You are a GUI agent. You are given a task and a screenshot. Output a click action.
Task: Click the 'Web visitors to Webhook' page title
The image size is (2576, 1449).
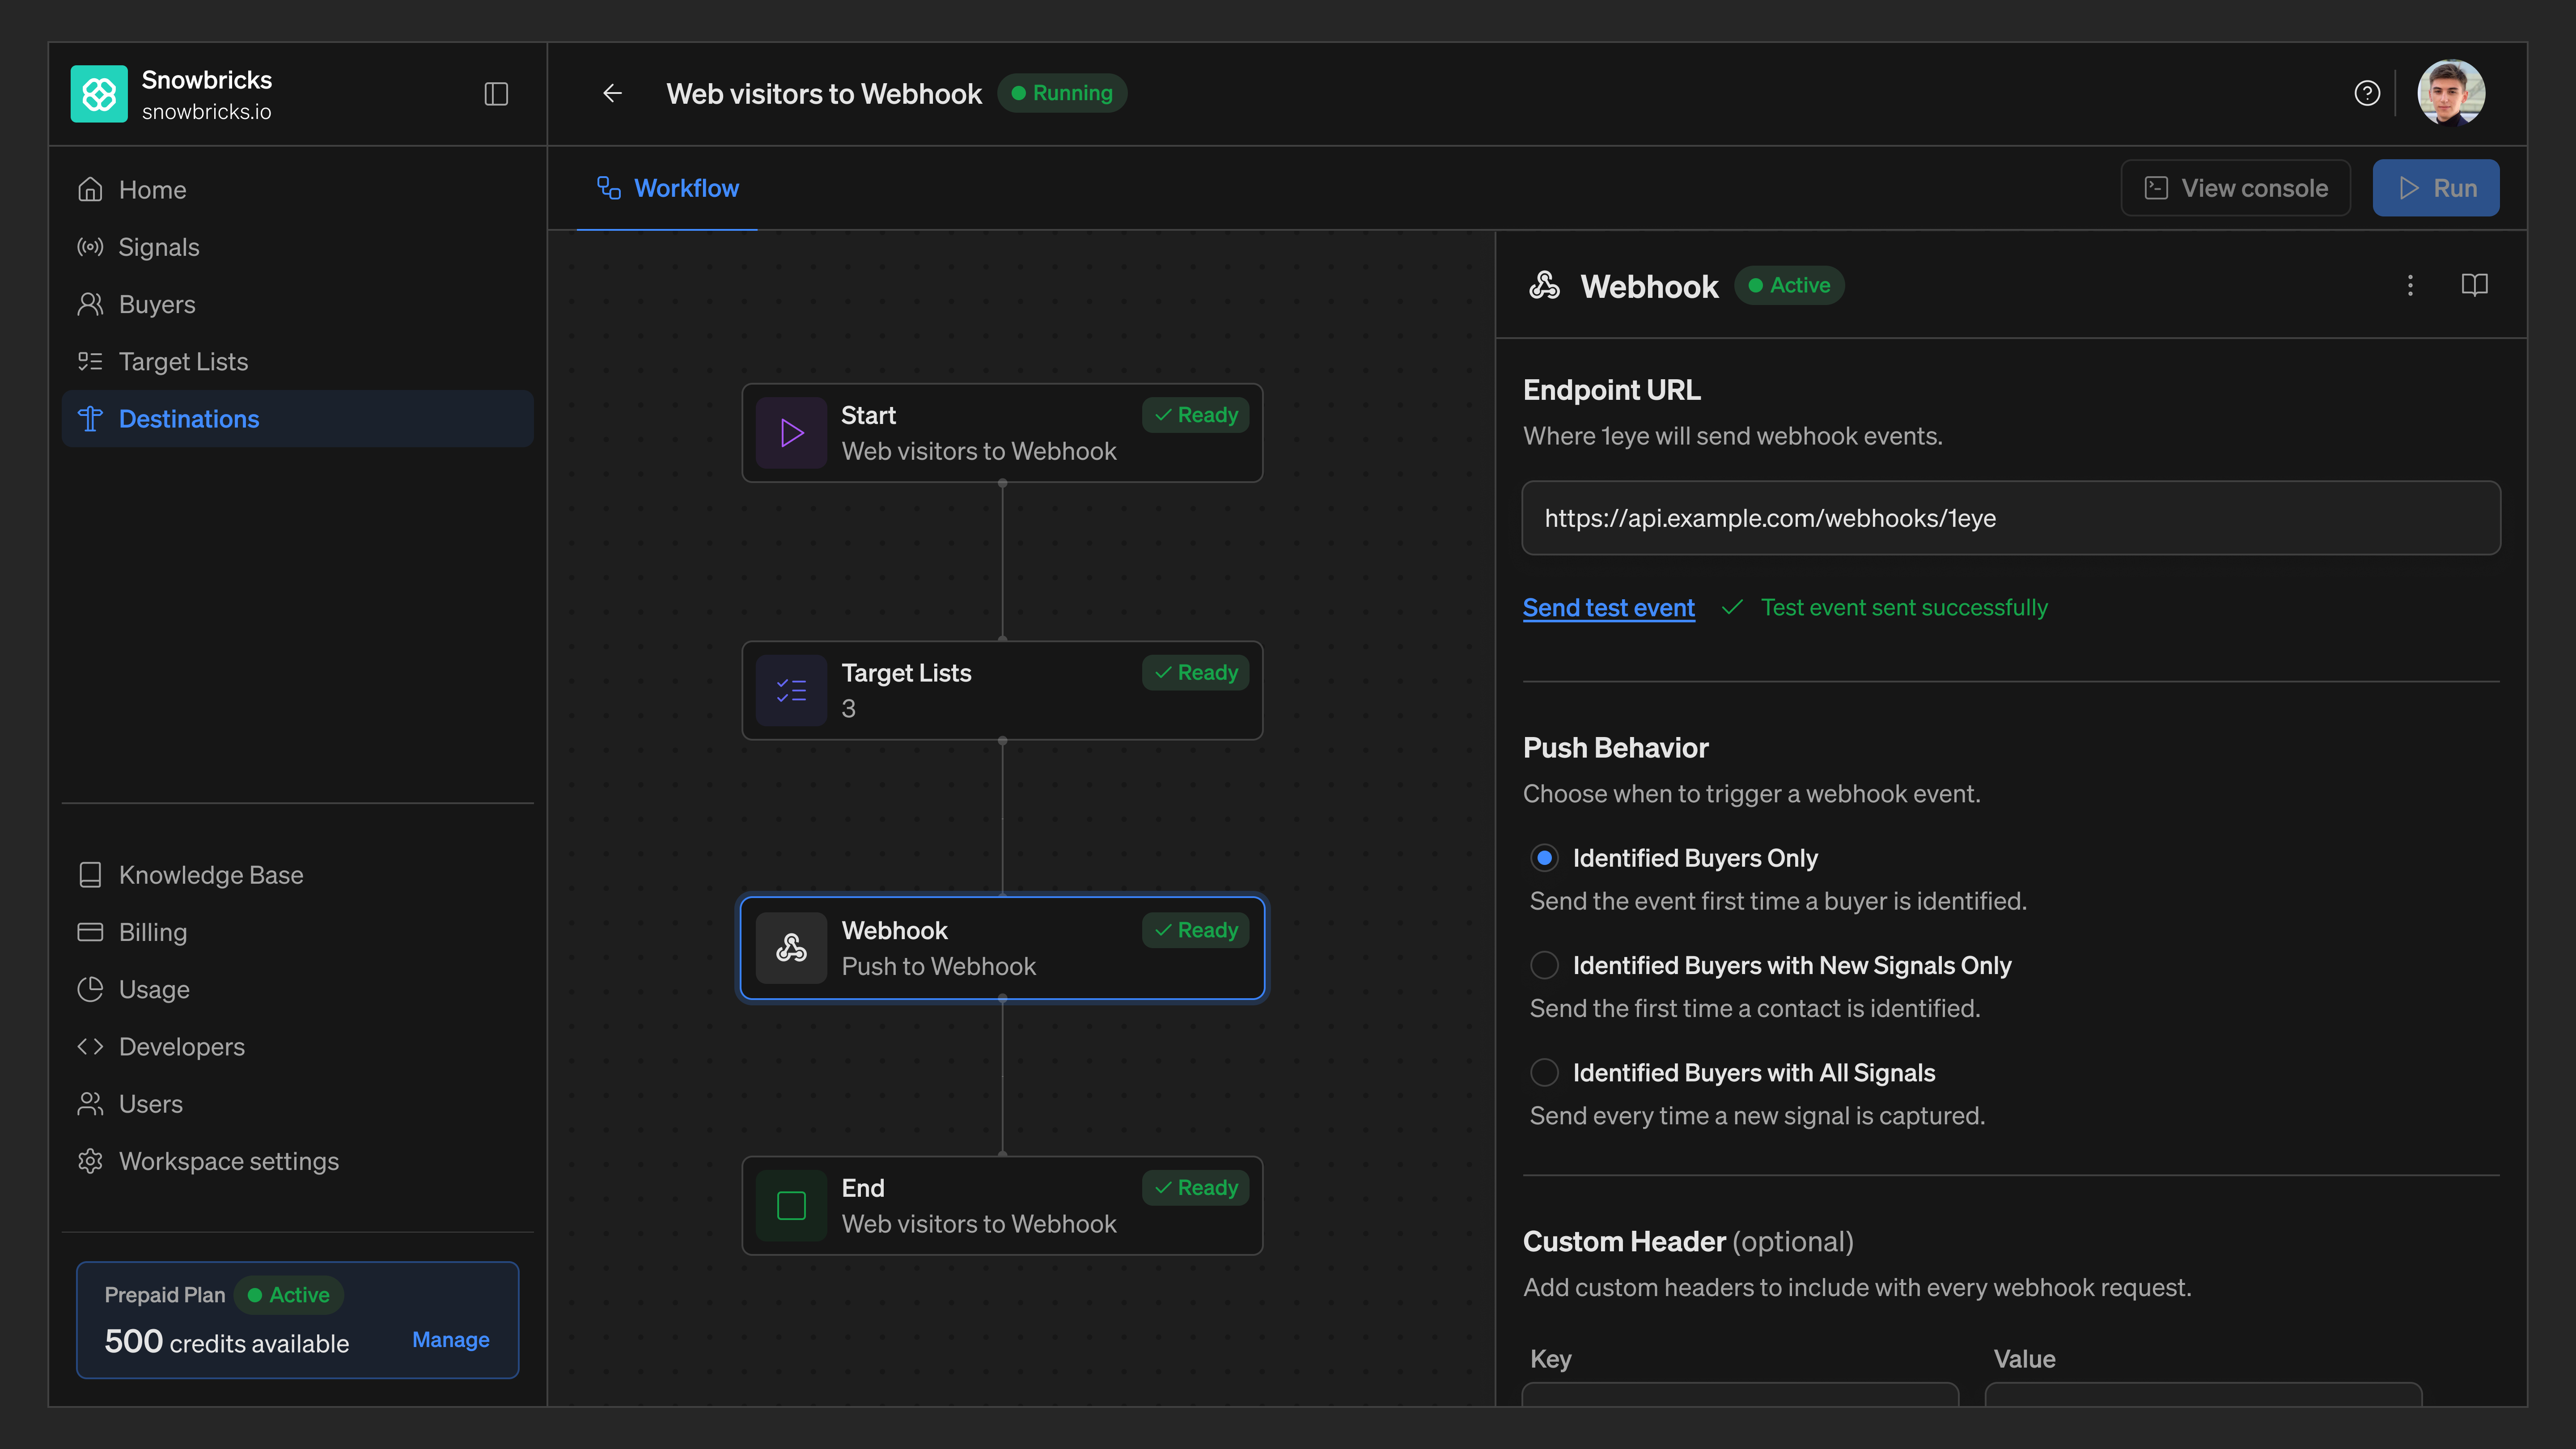[824, 94]
